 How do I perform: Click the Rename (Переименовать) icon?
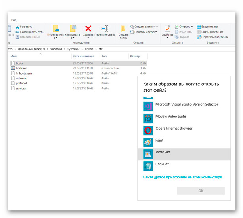pos(104,29)
